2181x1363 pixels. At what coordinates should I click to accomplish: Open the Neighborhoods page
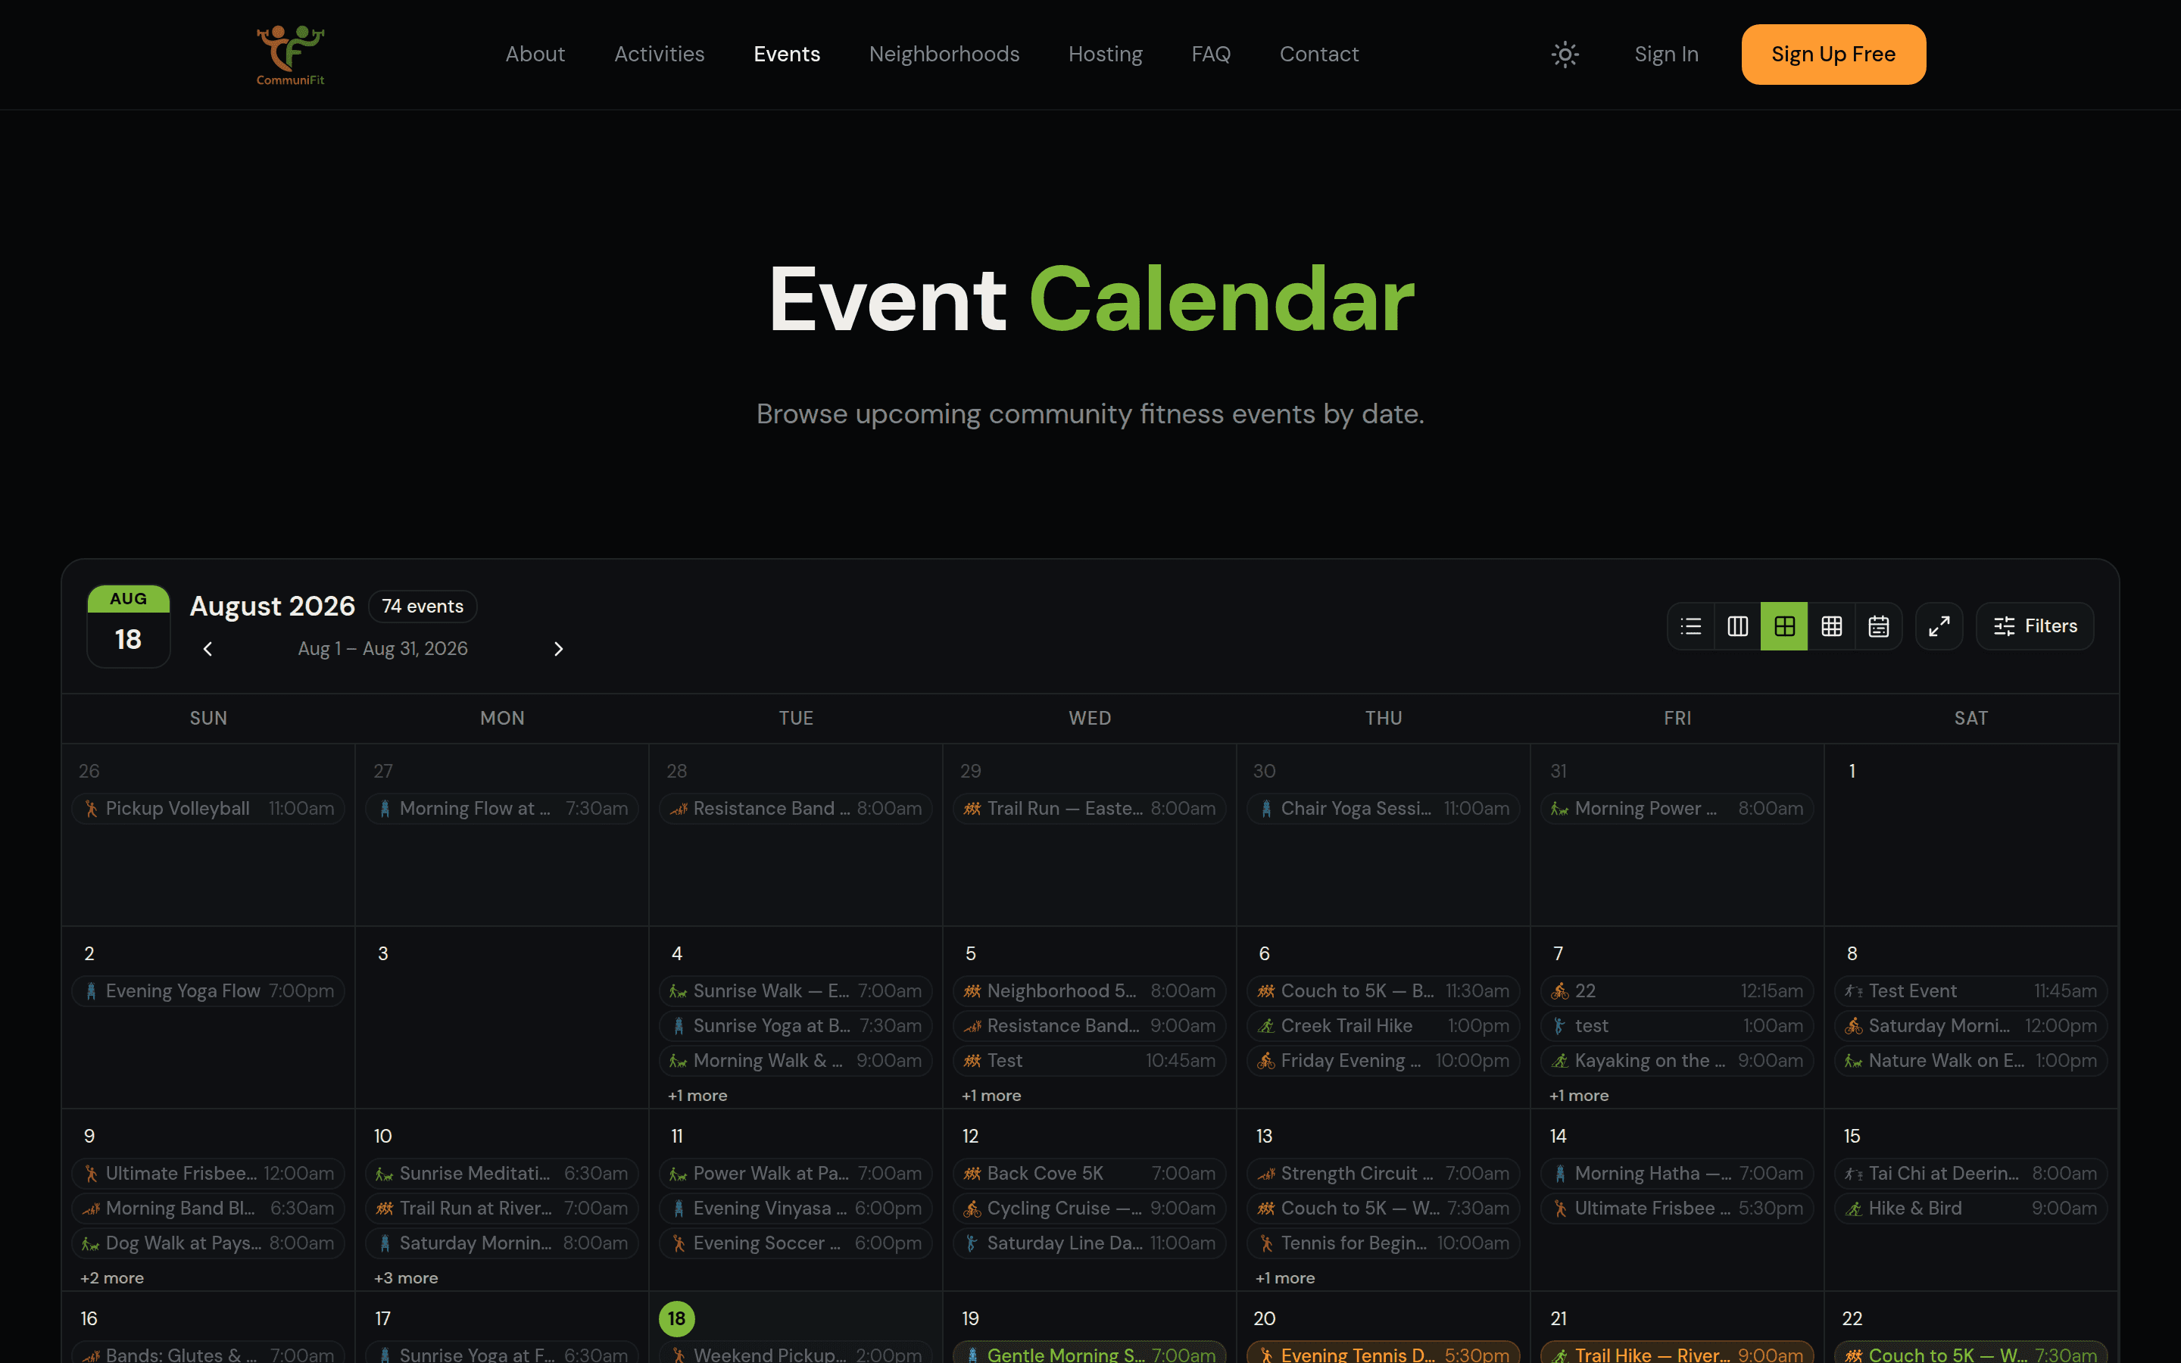944,54
